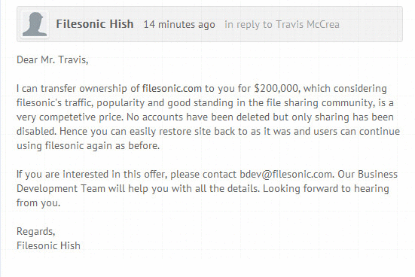
Task: Click the gray silhouette avatar icon
Action: (x=35, y=24)
